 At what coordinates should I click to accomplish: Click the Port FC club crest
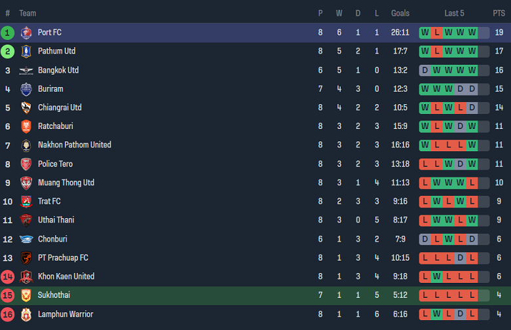pos(26,32)
